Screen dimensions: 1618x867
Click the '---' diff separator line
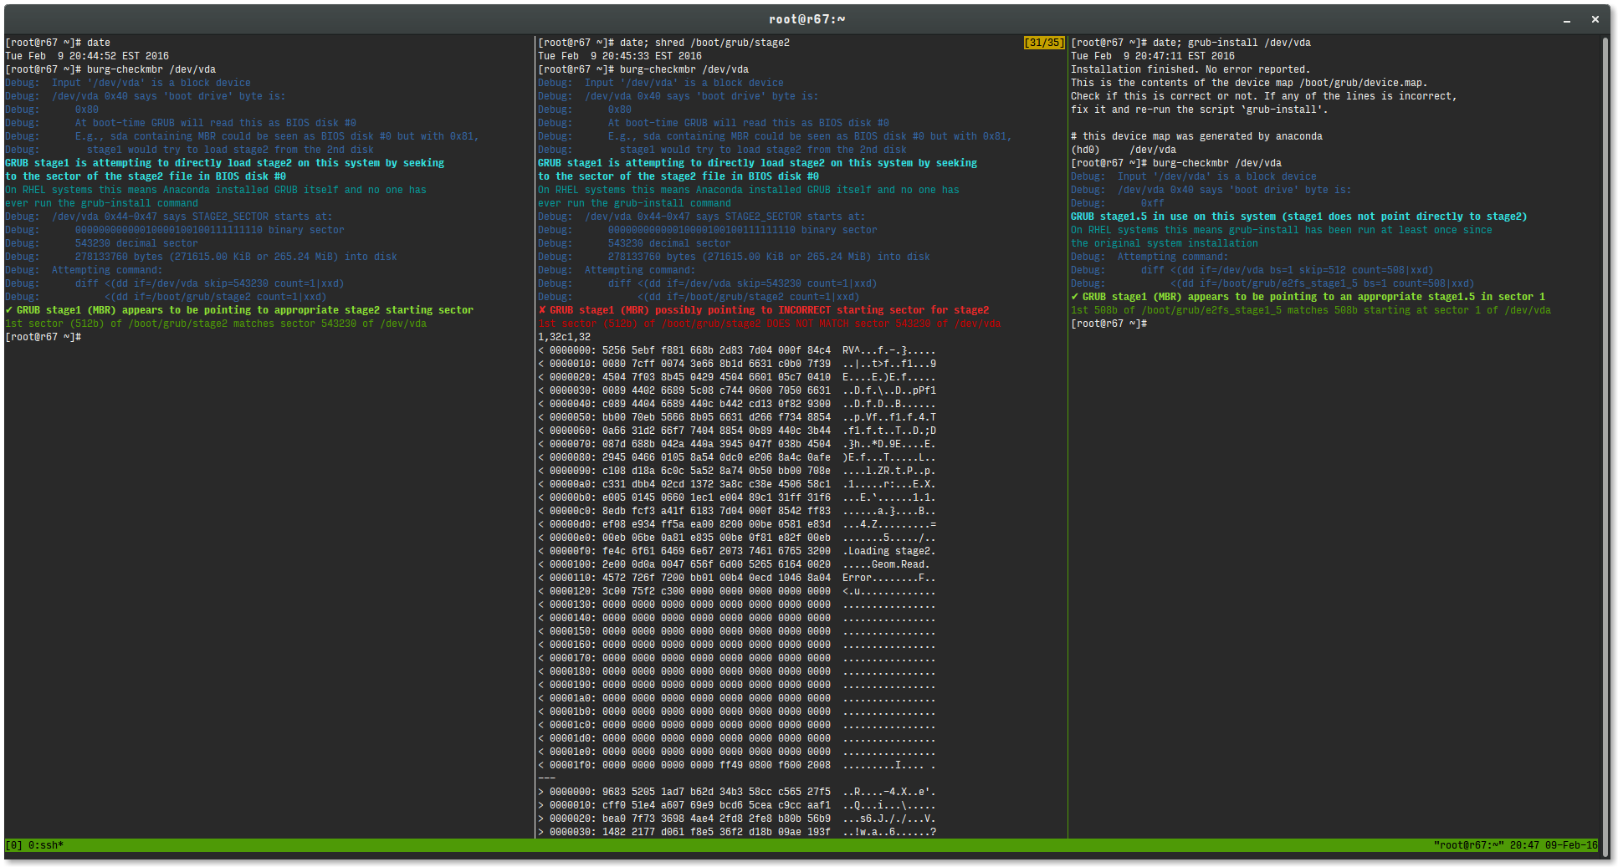coord(546,778)
